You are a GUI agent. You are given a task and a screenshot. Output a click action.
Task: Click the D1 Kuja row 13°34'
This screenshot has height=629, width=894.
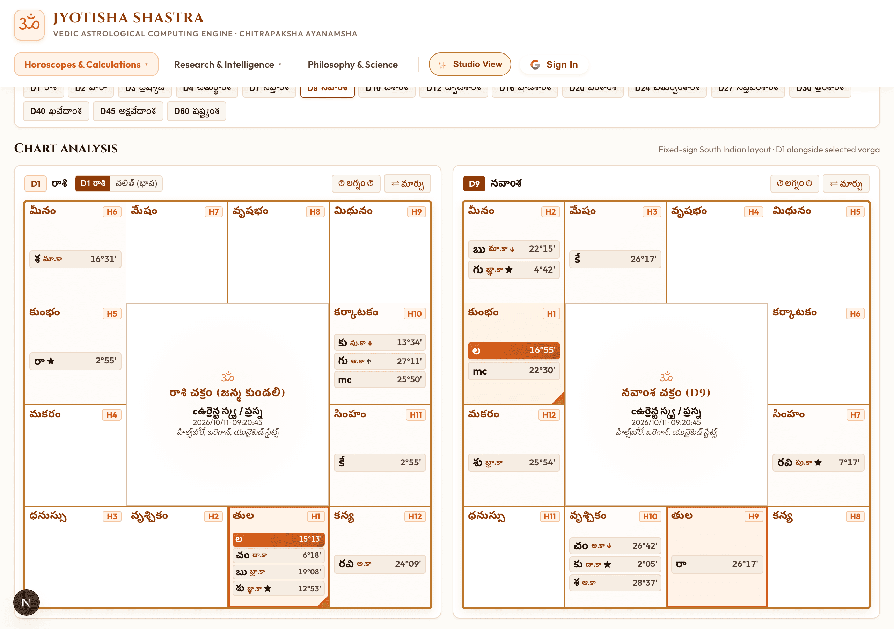click(380, 342)
